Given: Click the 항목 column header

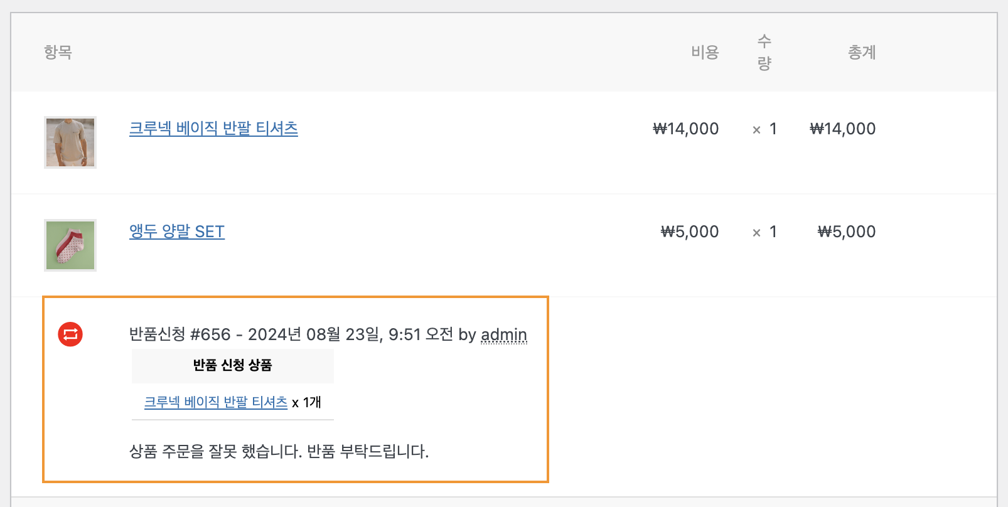Looking at the screenshot, I should tap(58, 51).
